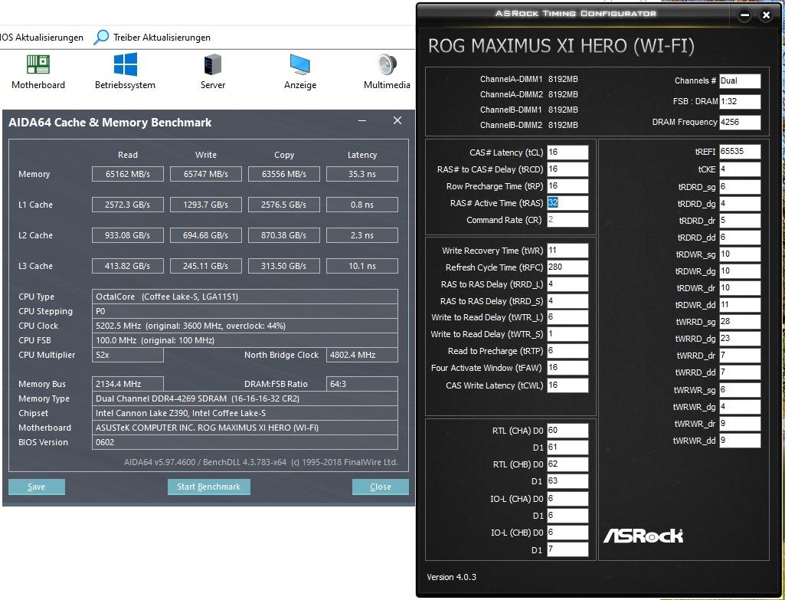Open the Multimedia speaker icon
The image size is (785, 600).
pos(387,65)
